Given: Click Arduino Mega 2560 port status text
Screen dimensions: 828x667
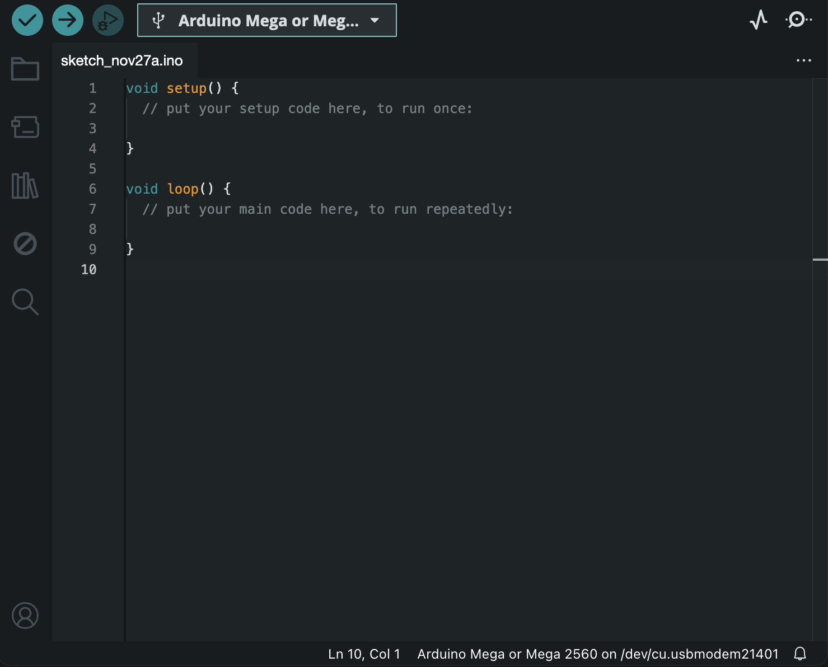Looking at the screenshot, I should click(x=597, y=654).
